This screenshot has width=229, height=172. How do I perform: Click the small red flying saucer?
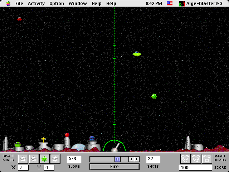click(19, 19)
